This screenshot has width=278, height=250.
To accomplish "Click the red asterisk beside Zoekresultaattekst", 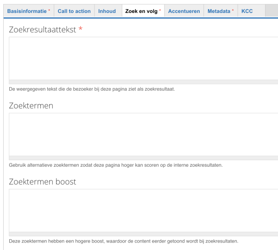I will 80,29.
